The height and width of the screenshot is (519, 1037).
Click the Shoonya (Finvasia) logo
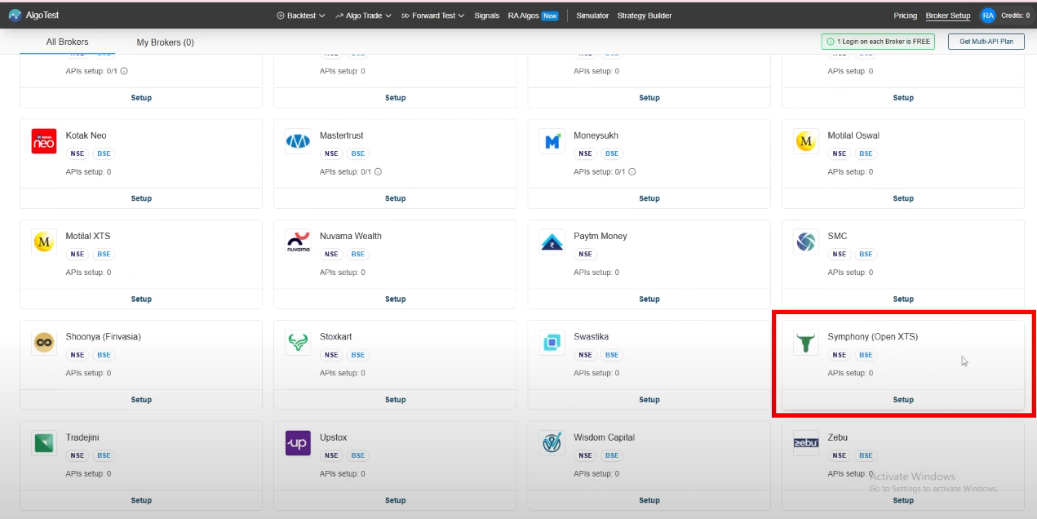click(44, 343)
